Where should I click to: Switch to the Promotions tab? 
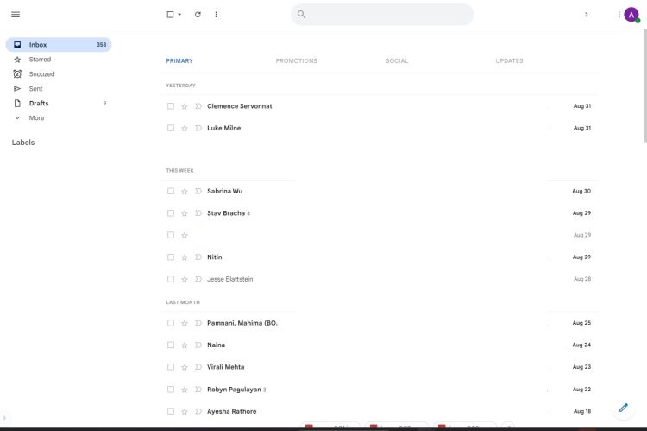(296, 60)
